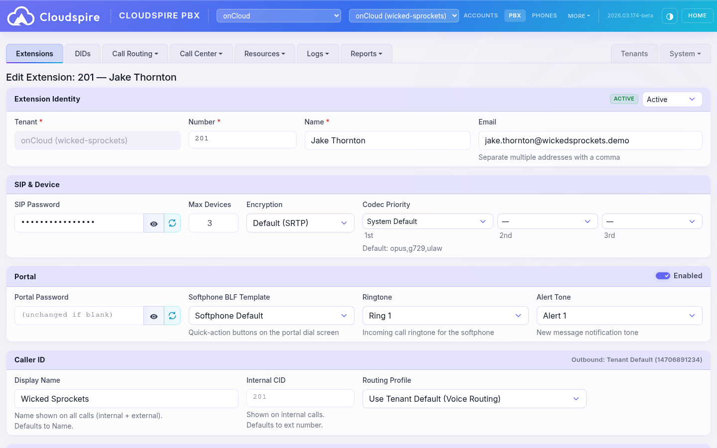Change the Ringtone selection
The height and width of the screenshot is (448, 717).
(445, 315)
